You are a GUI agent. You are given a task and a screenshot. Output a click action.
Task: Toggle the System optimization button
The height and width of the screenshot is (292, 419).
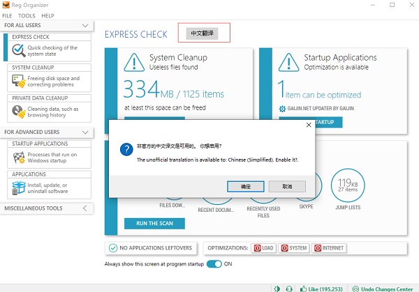294,248
